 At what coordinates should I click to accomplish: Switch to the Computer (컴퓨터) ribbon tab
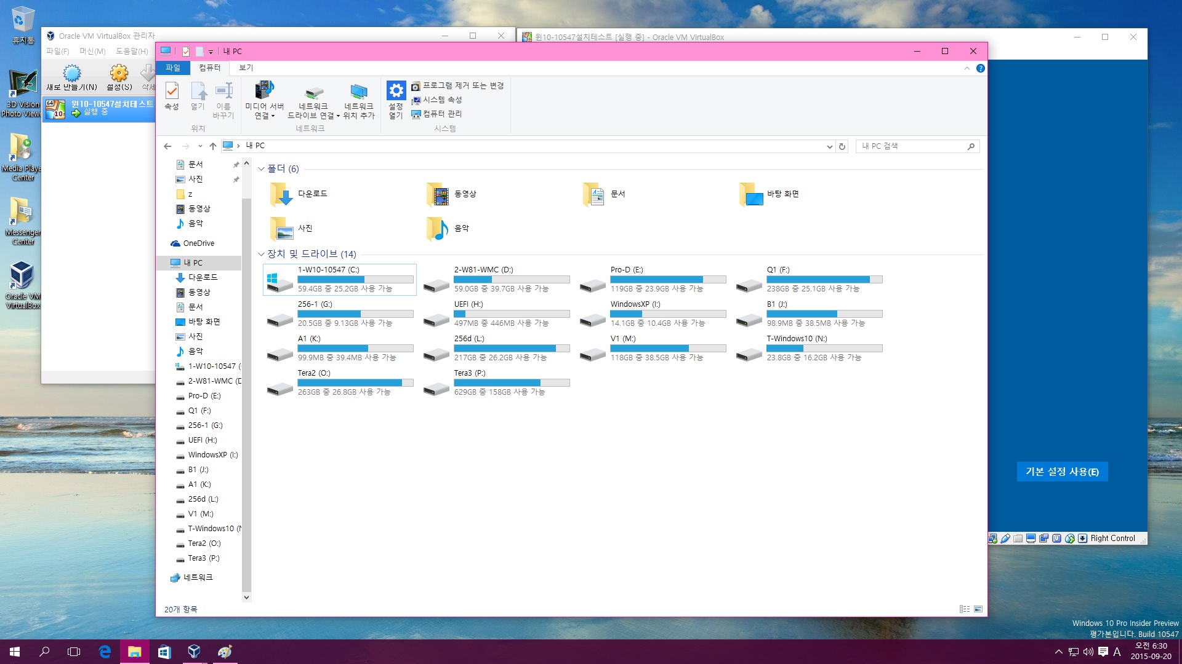point(209,68)
